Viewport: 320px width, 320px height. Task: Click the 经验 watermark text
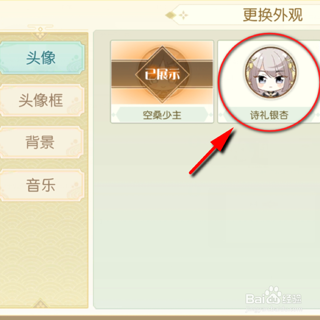tap(292, 299)
